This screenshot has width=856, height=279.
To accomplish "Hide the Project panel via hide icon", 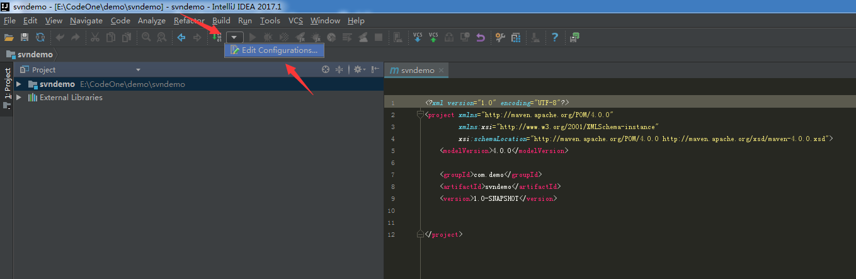I will pyautogui.click(x=375, y=69).
